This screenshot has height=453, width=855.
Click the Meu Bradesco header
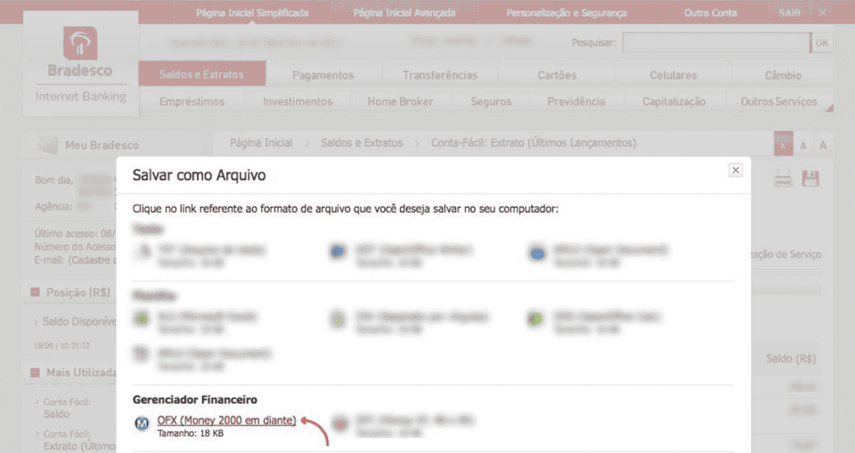point(102,145)
